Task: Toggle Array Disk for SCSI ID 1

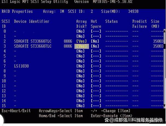Action: (81, 36)
